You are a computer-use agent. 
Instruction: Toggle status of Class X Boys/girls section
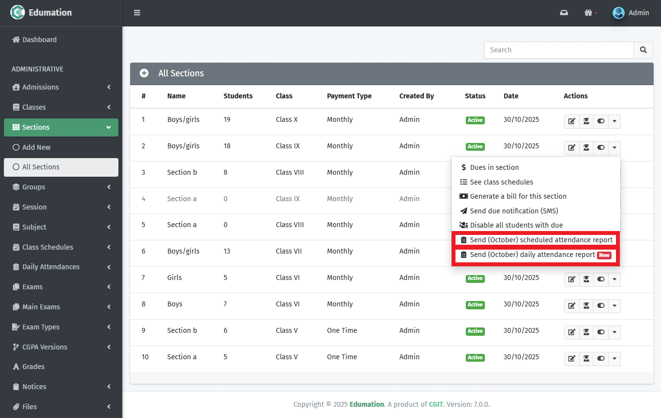pyautogui.click(x=601, y=121)
